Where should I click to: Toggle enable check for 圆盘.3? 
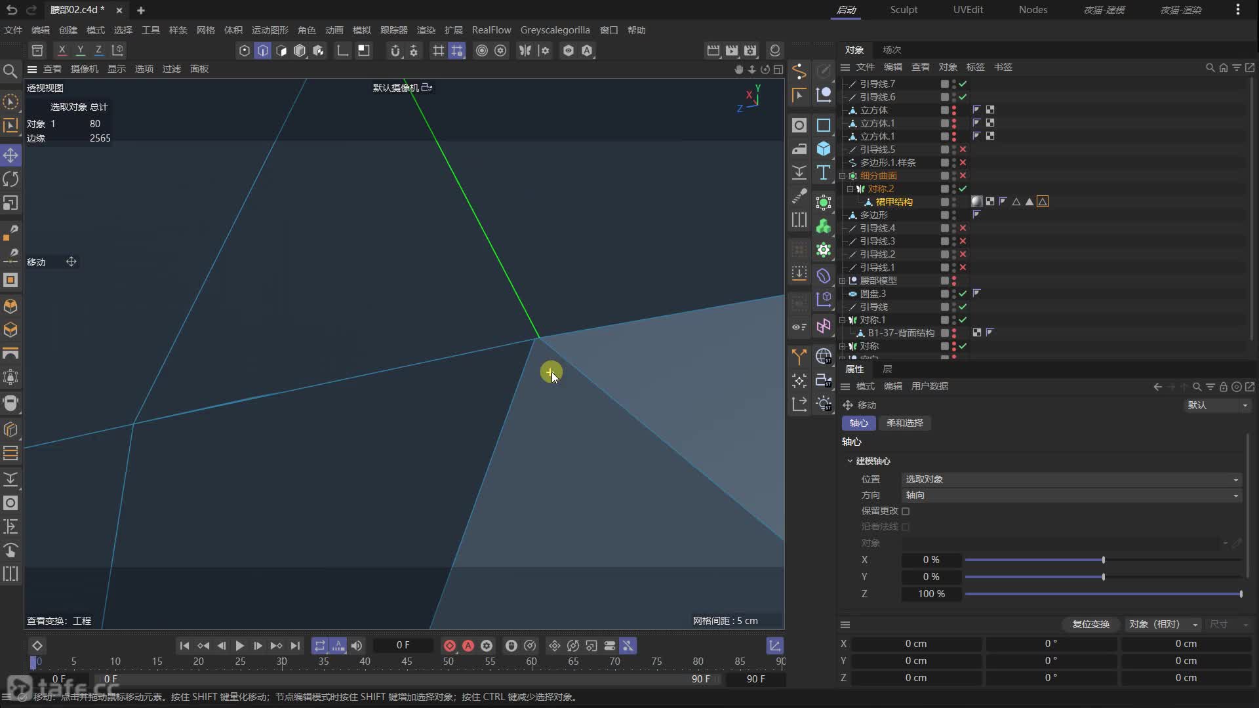click(963, 294)
